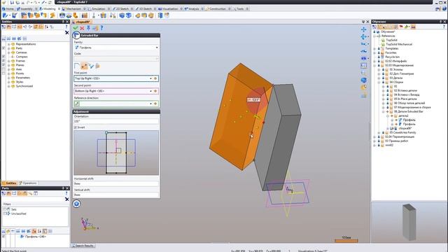Click the part preview thumbnail at bottom right

click(409, 222)
